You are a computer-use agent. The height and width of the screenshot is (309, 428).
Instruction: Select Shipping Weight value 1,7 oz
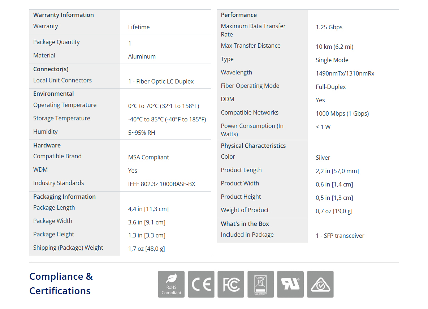[146, 249]
